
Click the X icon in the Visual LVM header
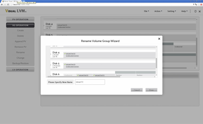pyautogui.click(x=200, y=11)
